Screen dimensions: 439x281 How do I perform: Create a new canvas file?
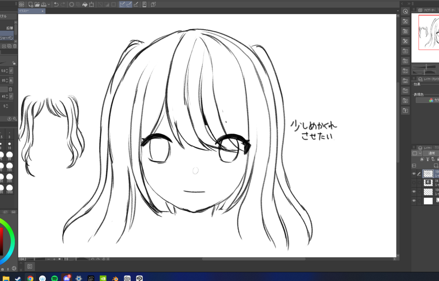(31, 4)
